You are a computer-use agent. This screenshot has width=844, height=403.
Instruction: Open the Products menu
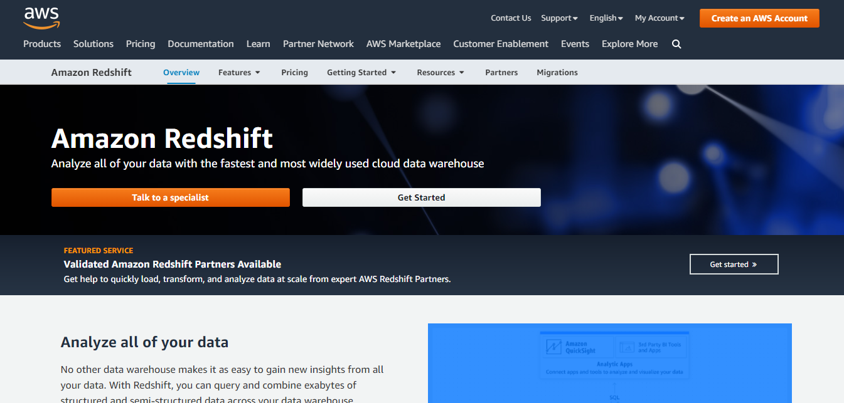[42, 44]
